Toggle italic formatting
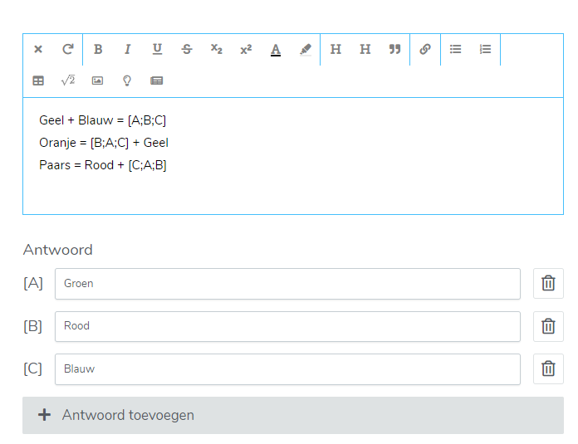This screenshot has width=578, height=444. coord(128,49)
